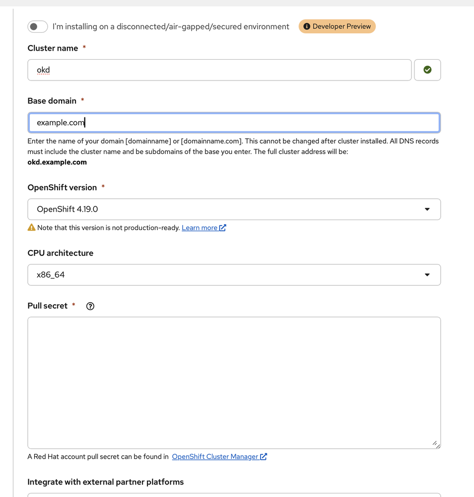Click the OpenShift version dropdown caret arrow
Viewport: 474px width, 497px height.
pos(427,209)
